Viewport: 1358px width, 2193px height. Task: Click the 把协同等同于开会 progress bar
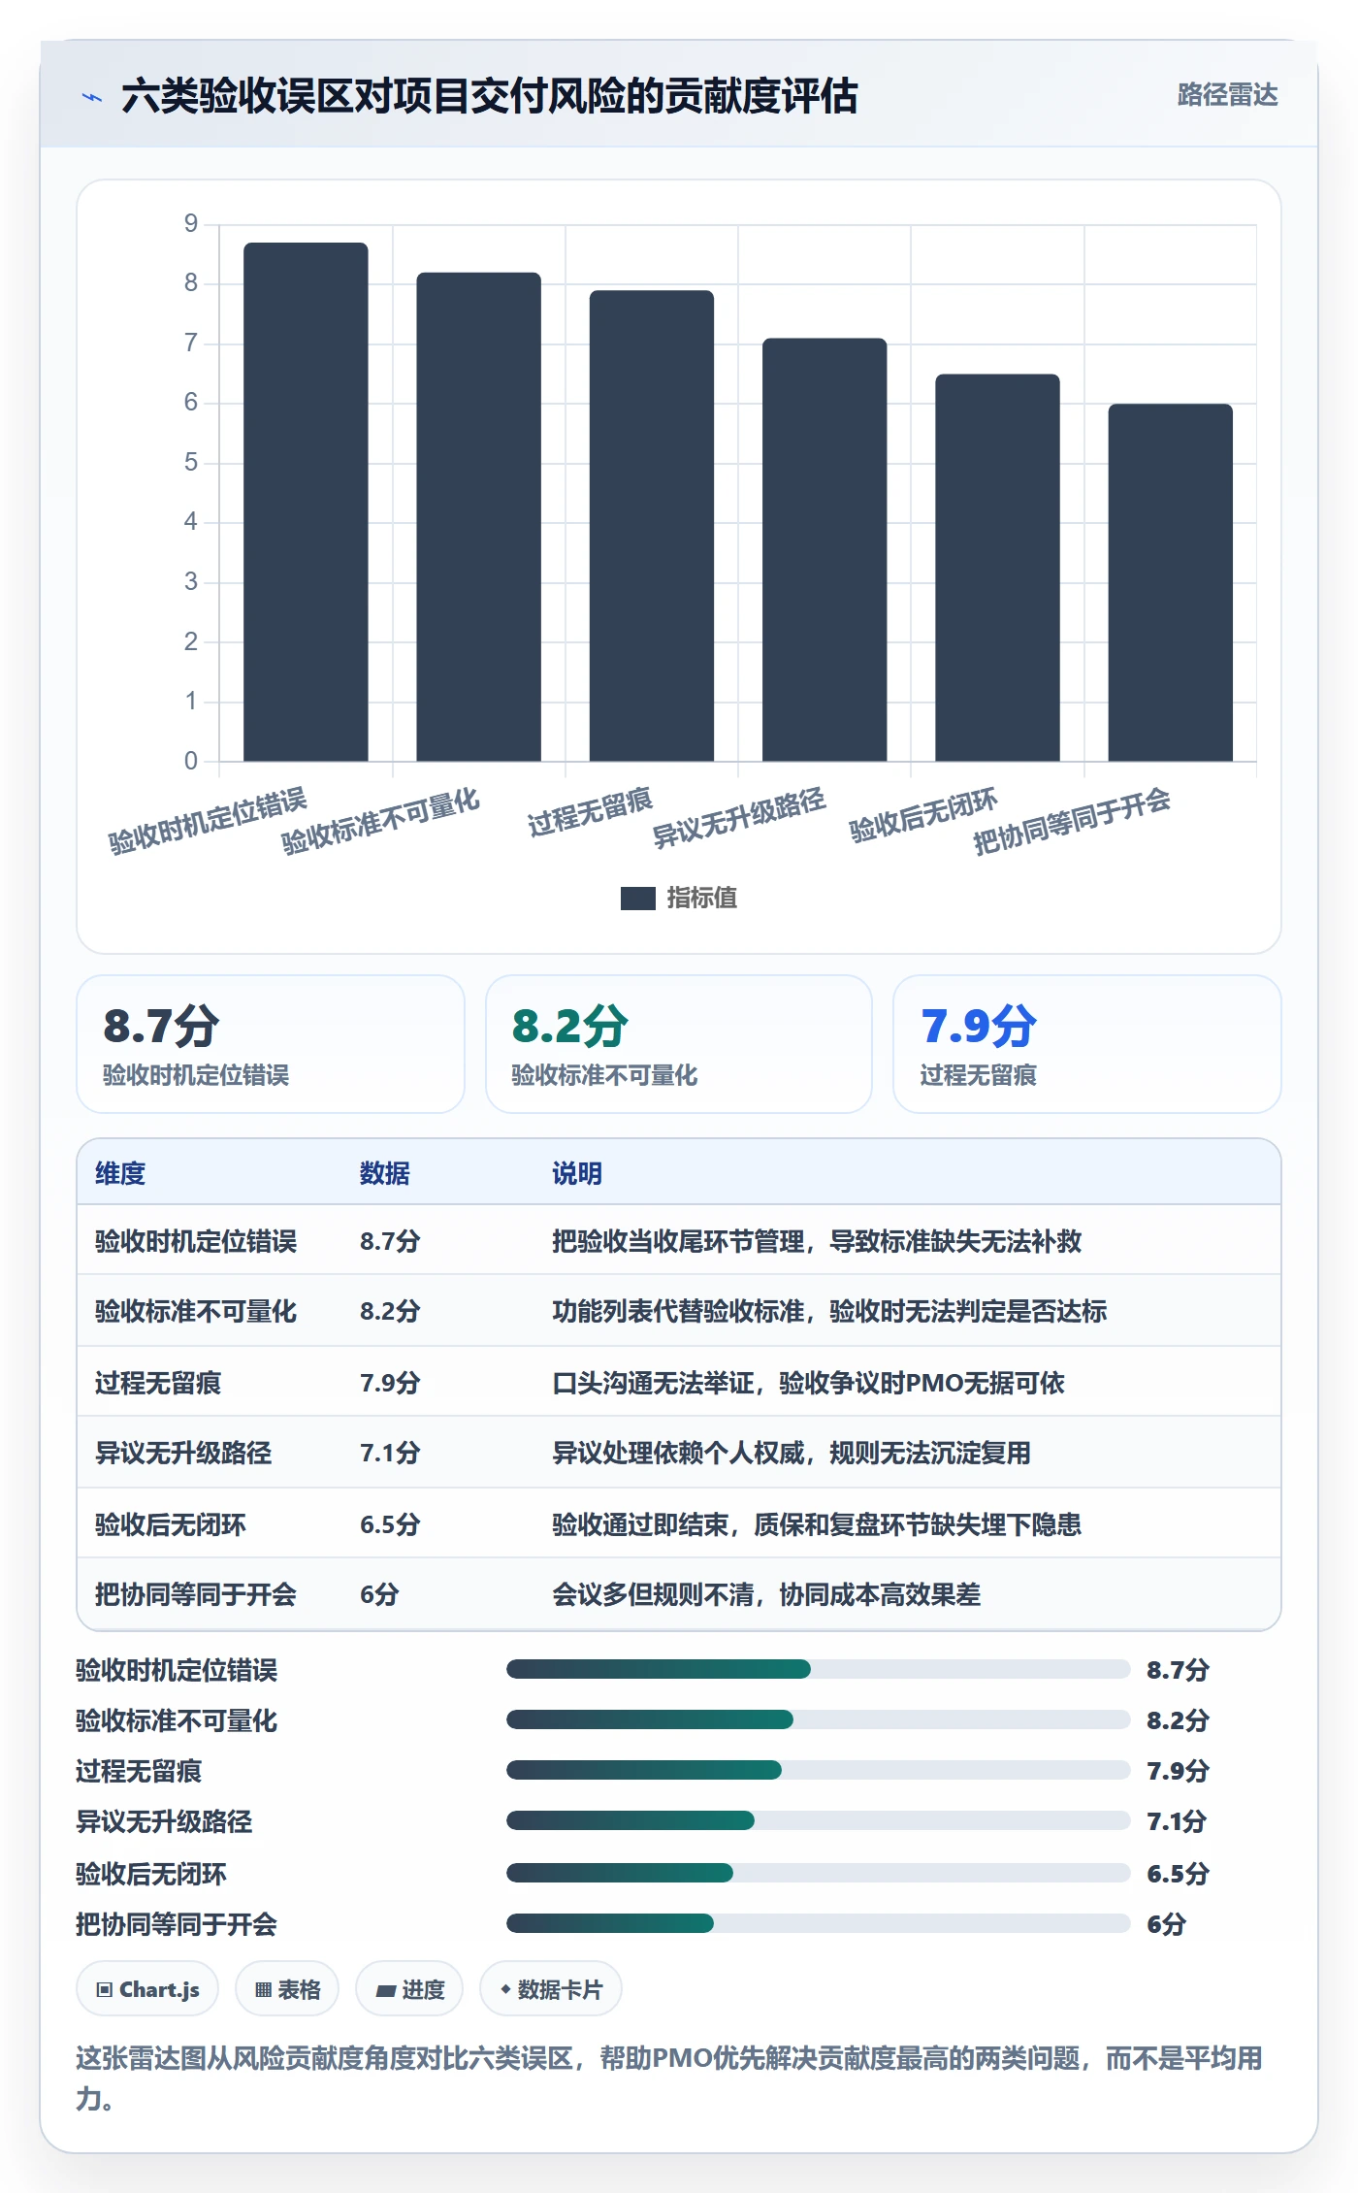coord(818,1923)
